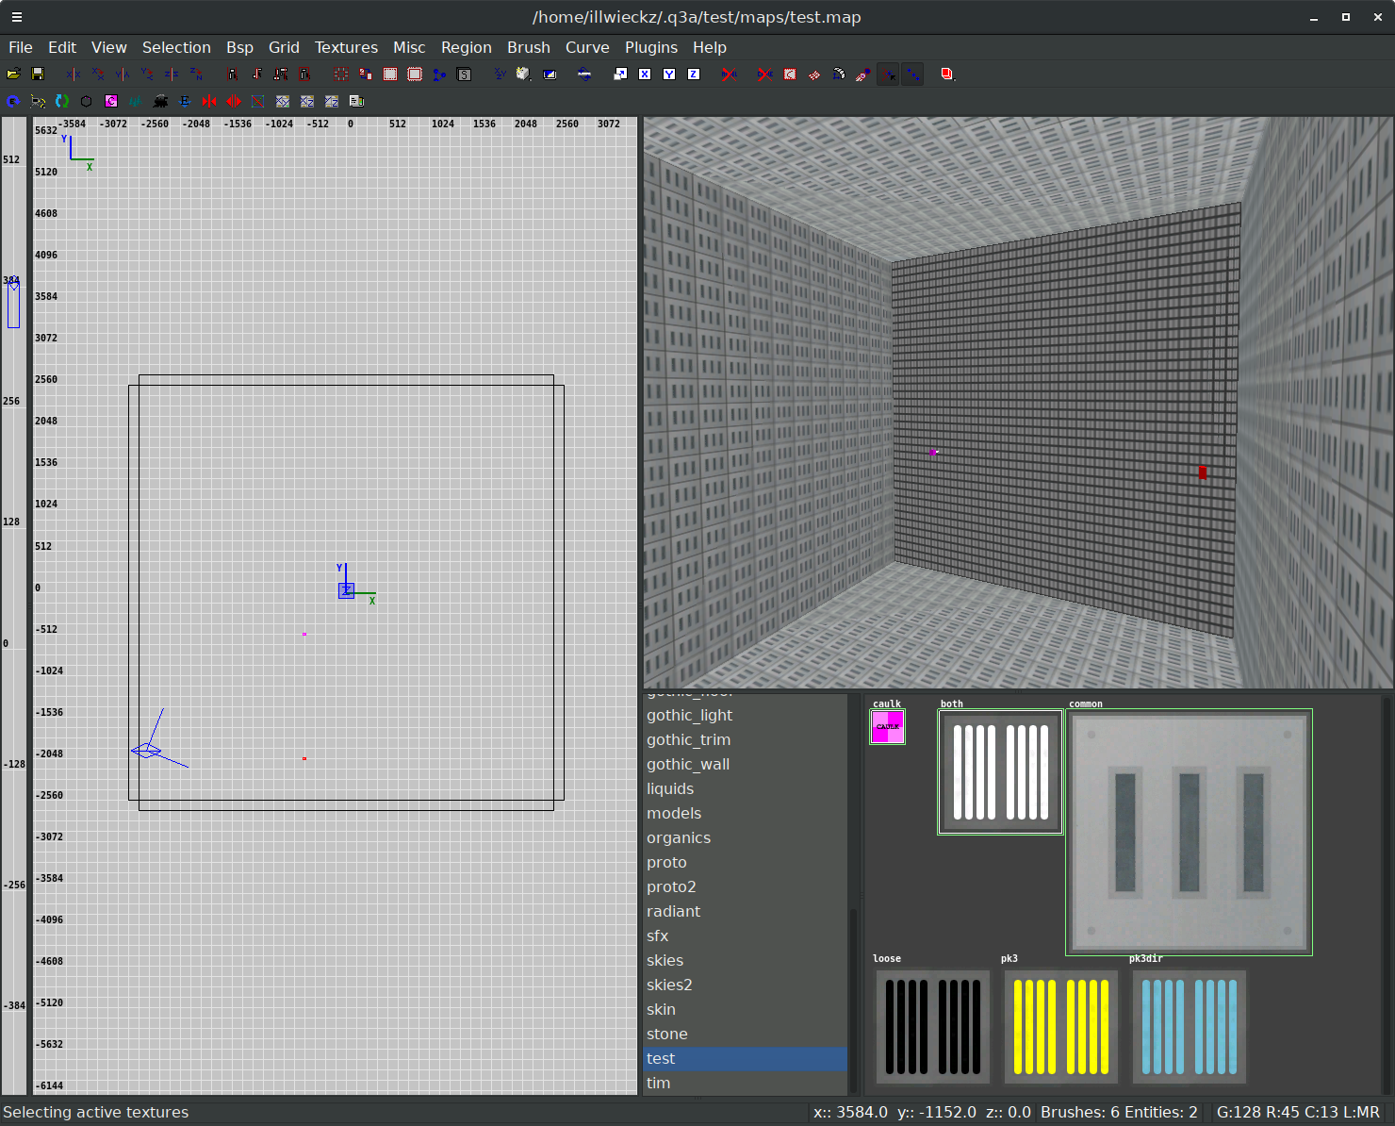Flip selection along the X axis
The height and width of the screenshot is (1126, 1395).
tap(74, 75)
